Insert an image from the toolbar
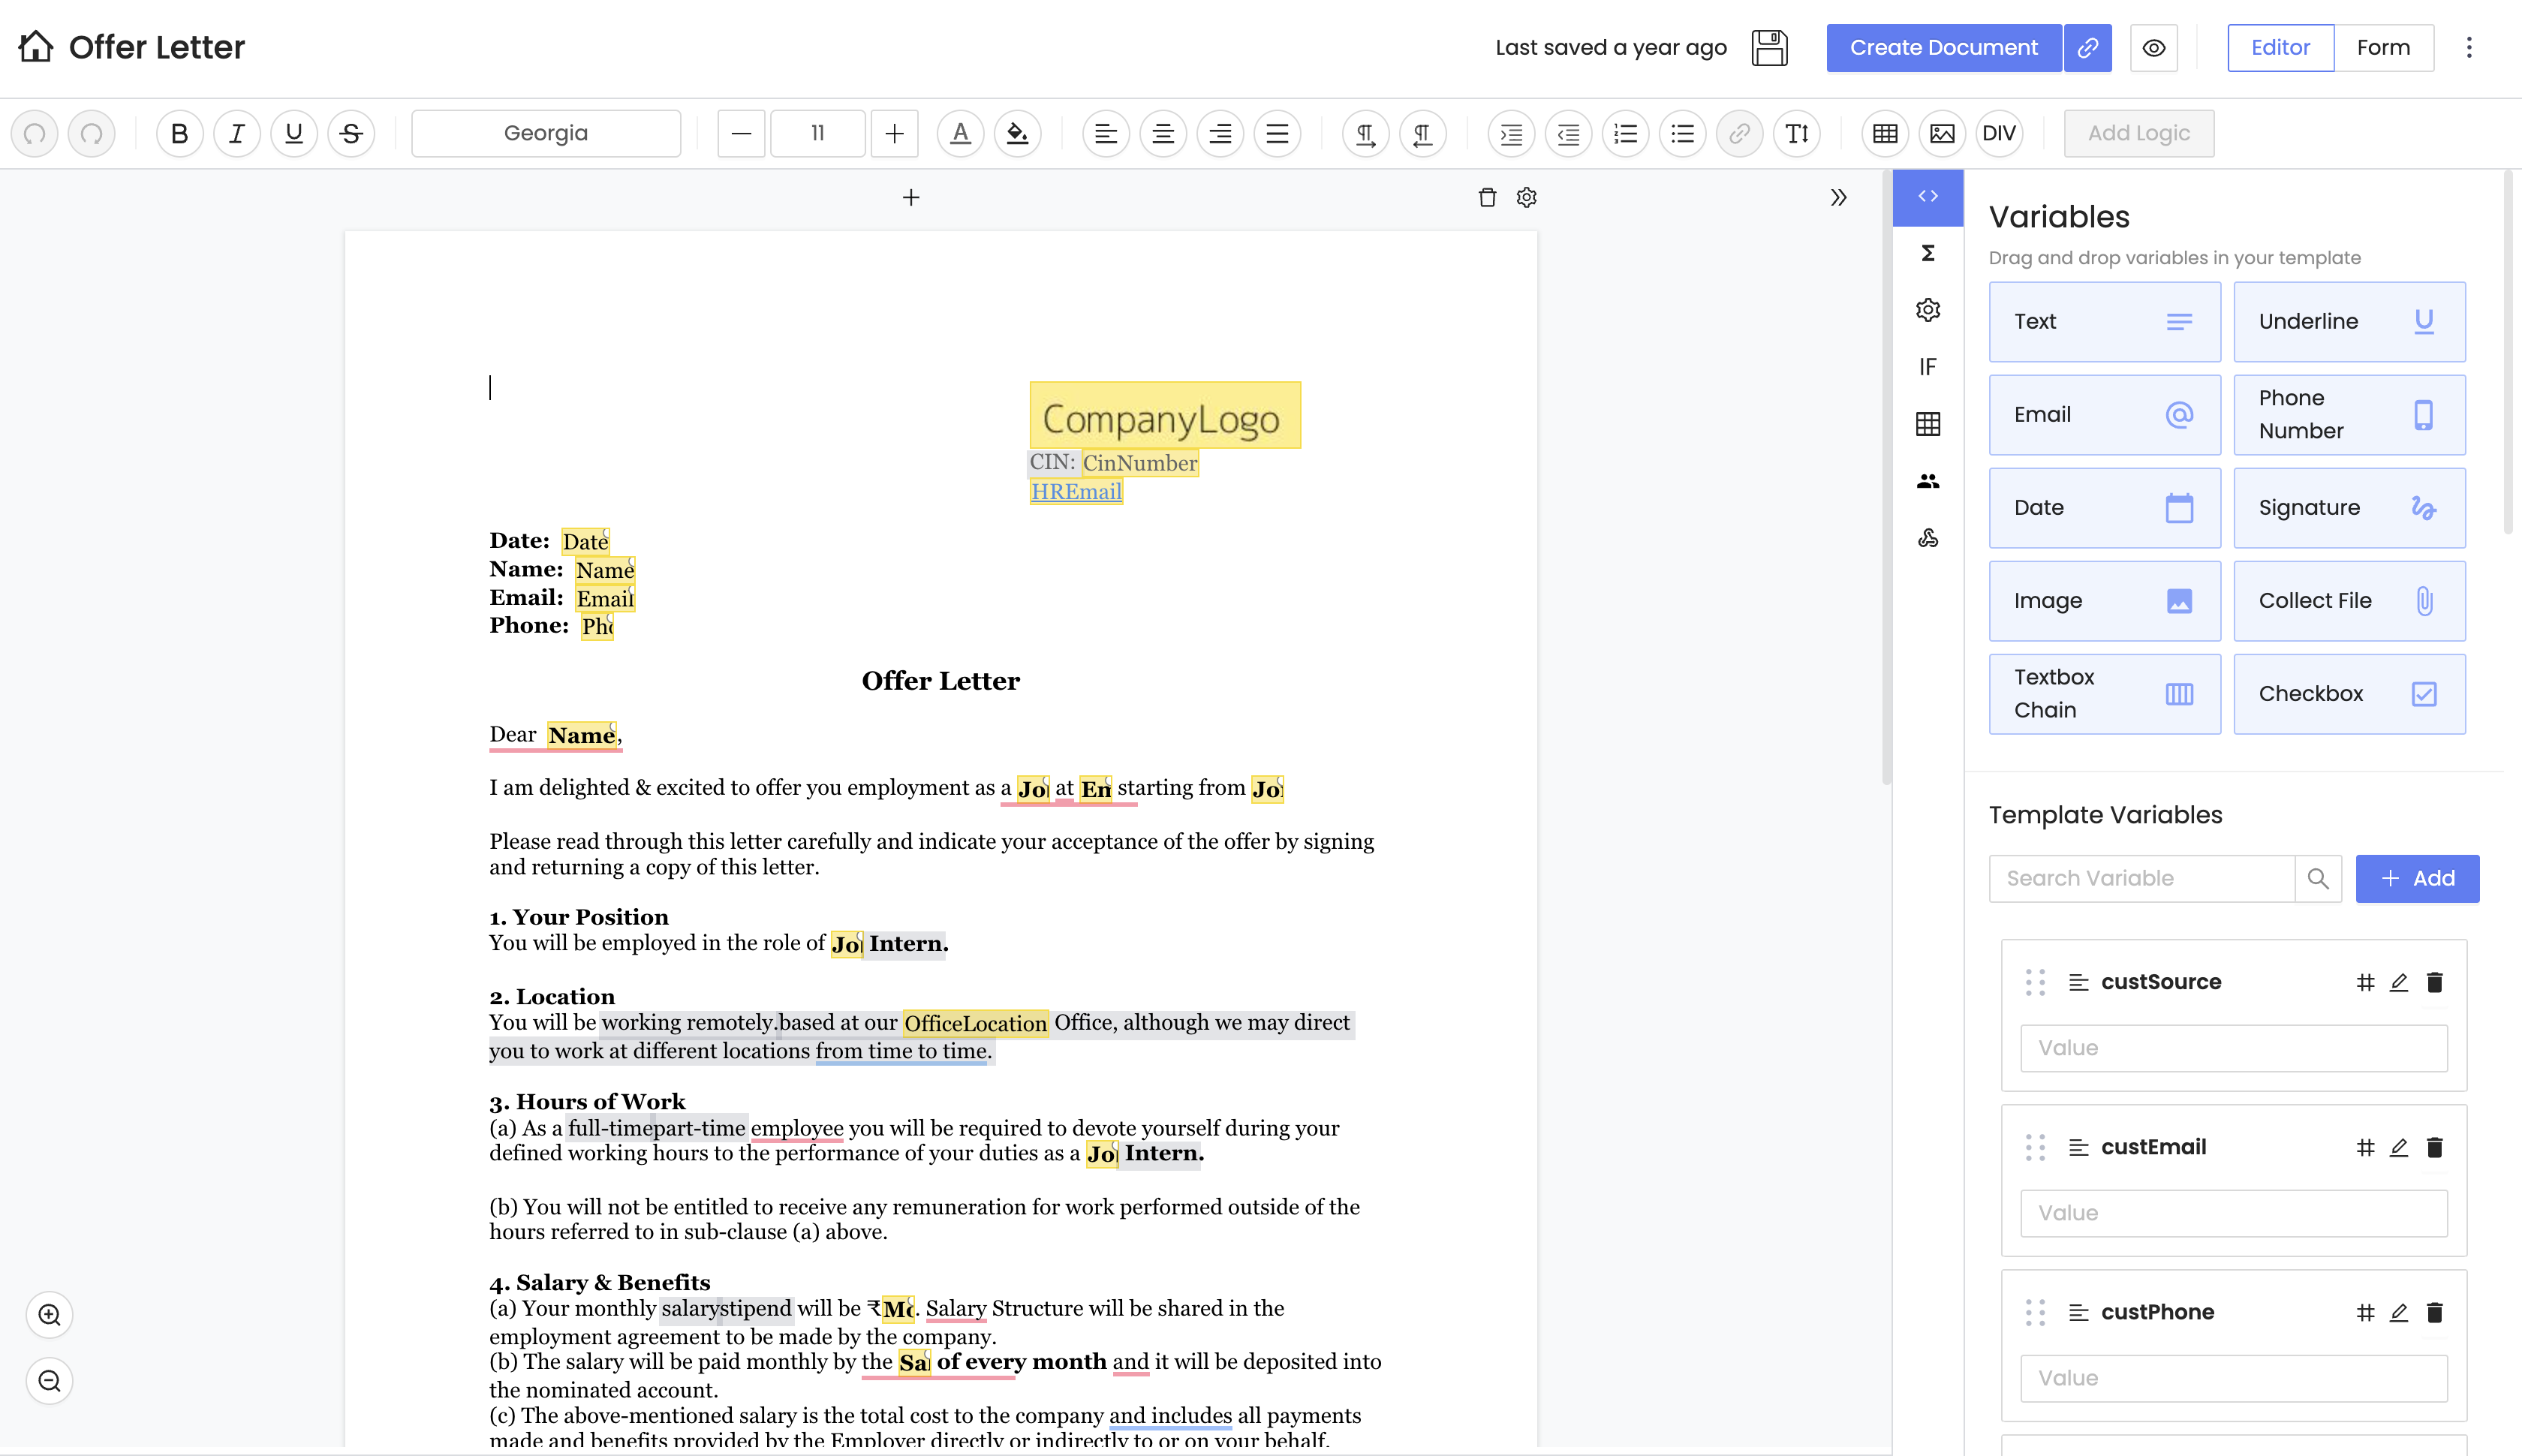 [x=1943, y=133]
